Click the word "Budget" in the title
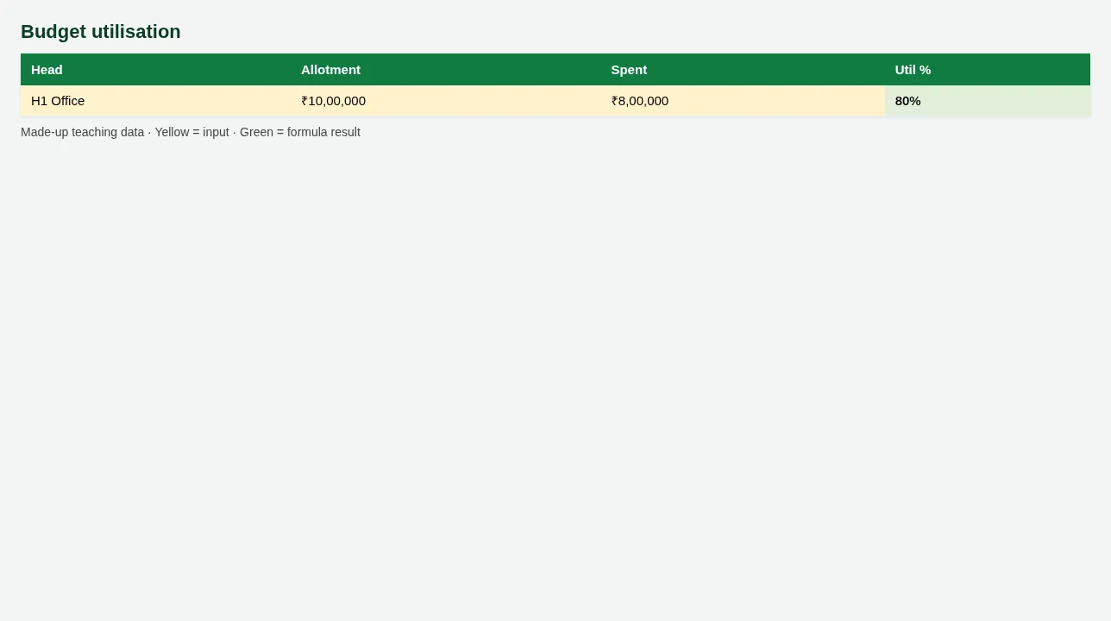Screen dimensions: 1111x621 click(53, 32)
